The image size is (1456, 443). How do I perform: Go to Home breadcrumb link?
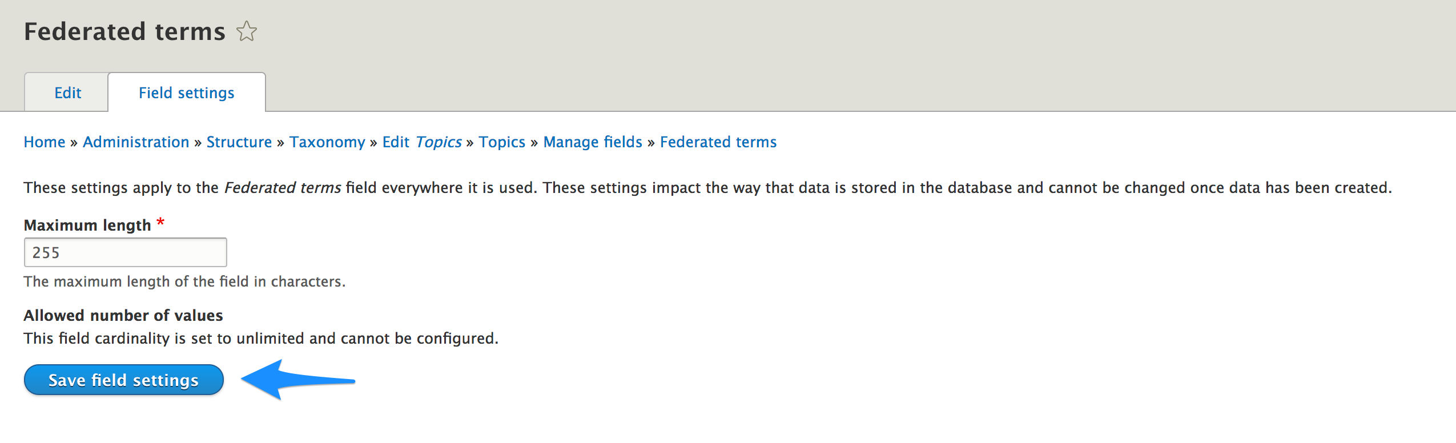[45, 142]
